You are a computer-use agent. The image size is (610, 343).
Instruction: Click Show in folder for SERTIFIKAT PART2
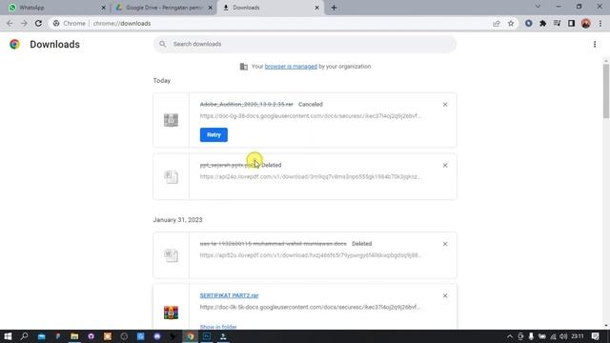click(218, 327)
